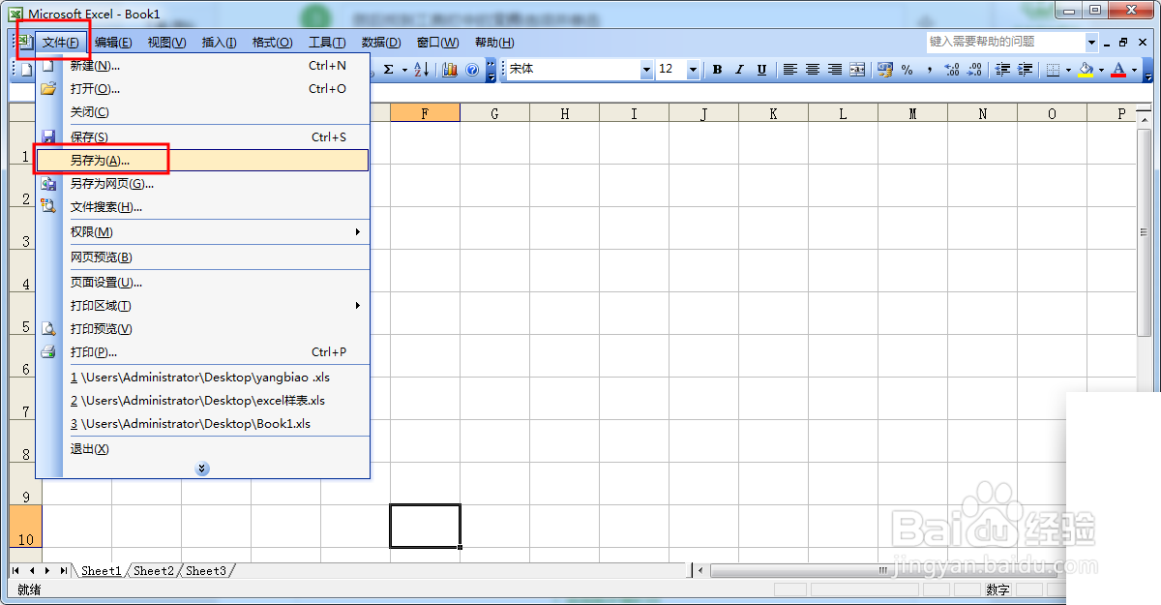Open recent file excel样表.xls
This screenshot has height=605, width=1161.
click(x=202, y=401)
